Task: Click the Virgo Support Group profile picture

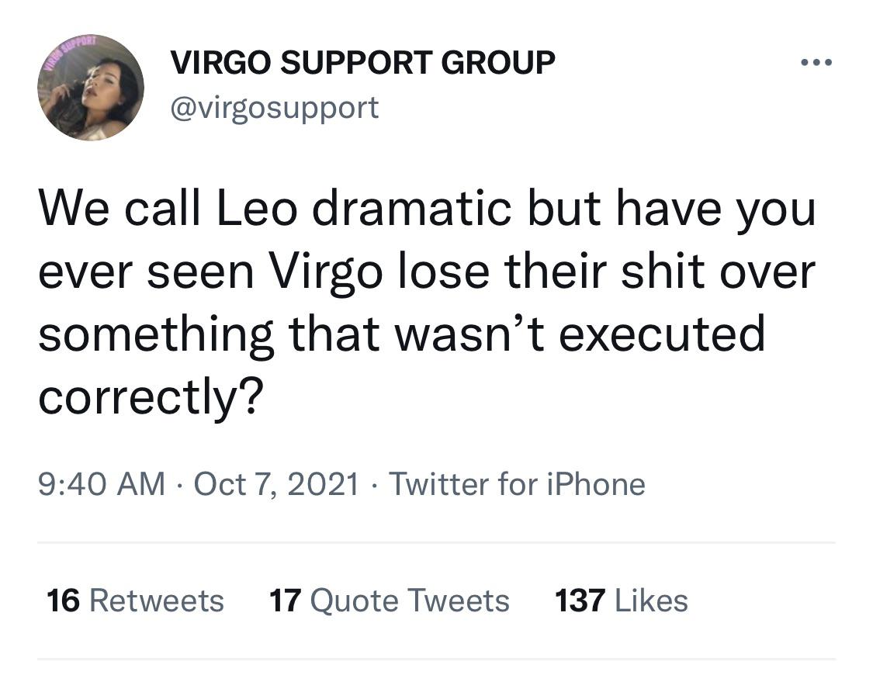Action: [x=92, y=87]
